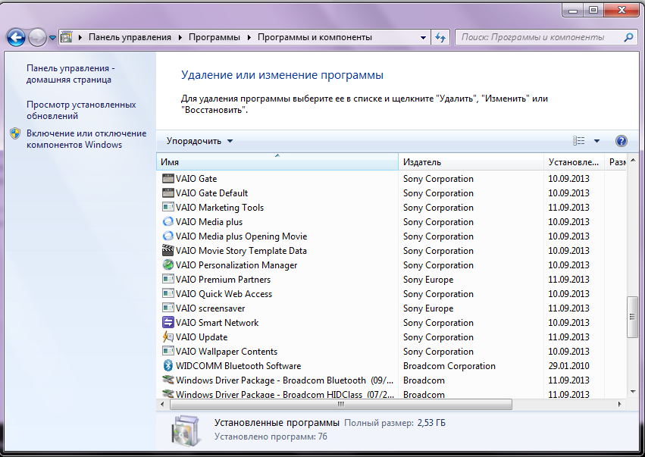Click Панель управления breadcrumb

click(130, 37)
